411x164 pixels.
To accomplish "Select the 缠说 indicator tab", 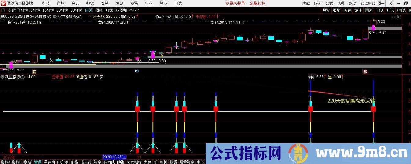I will 121,162.
